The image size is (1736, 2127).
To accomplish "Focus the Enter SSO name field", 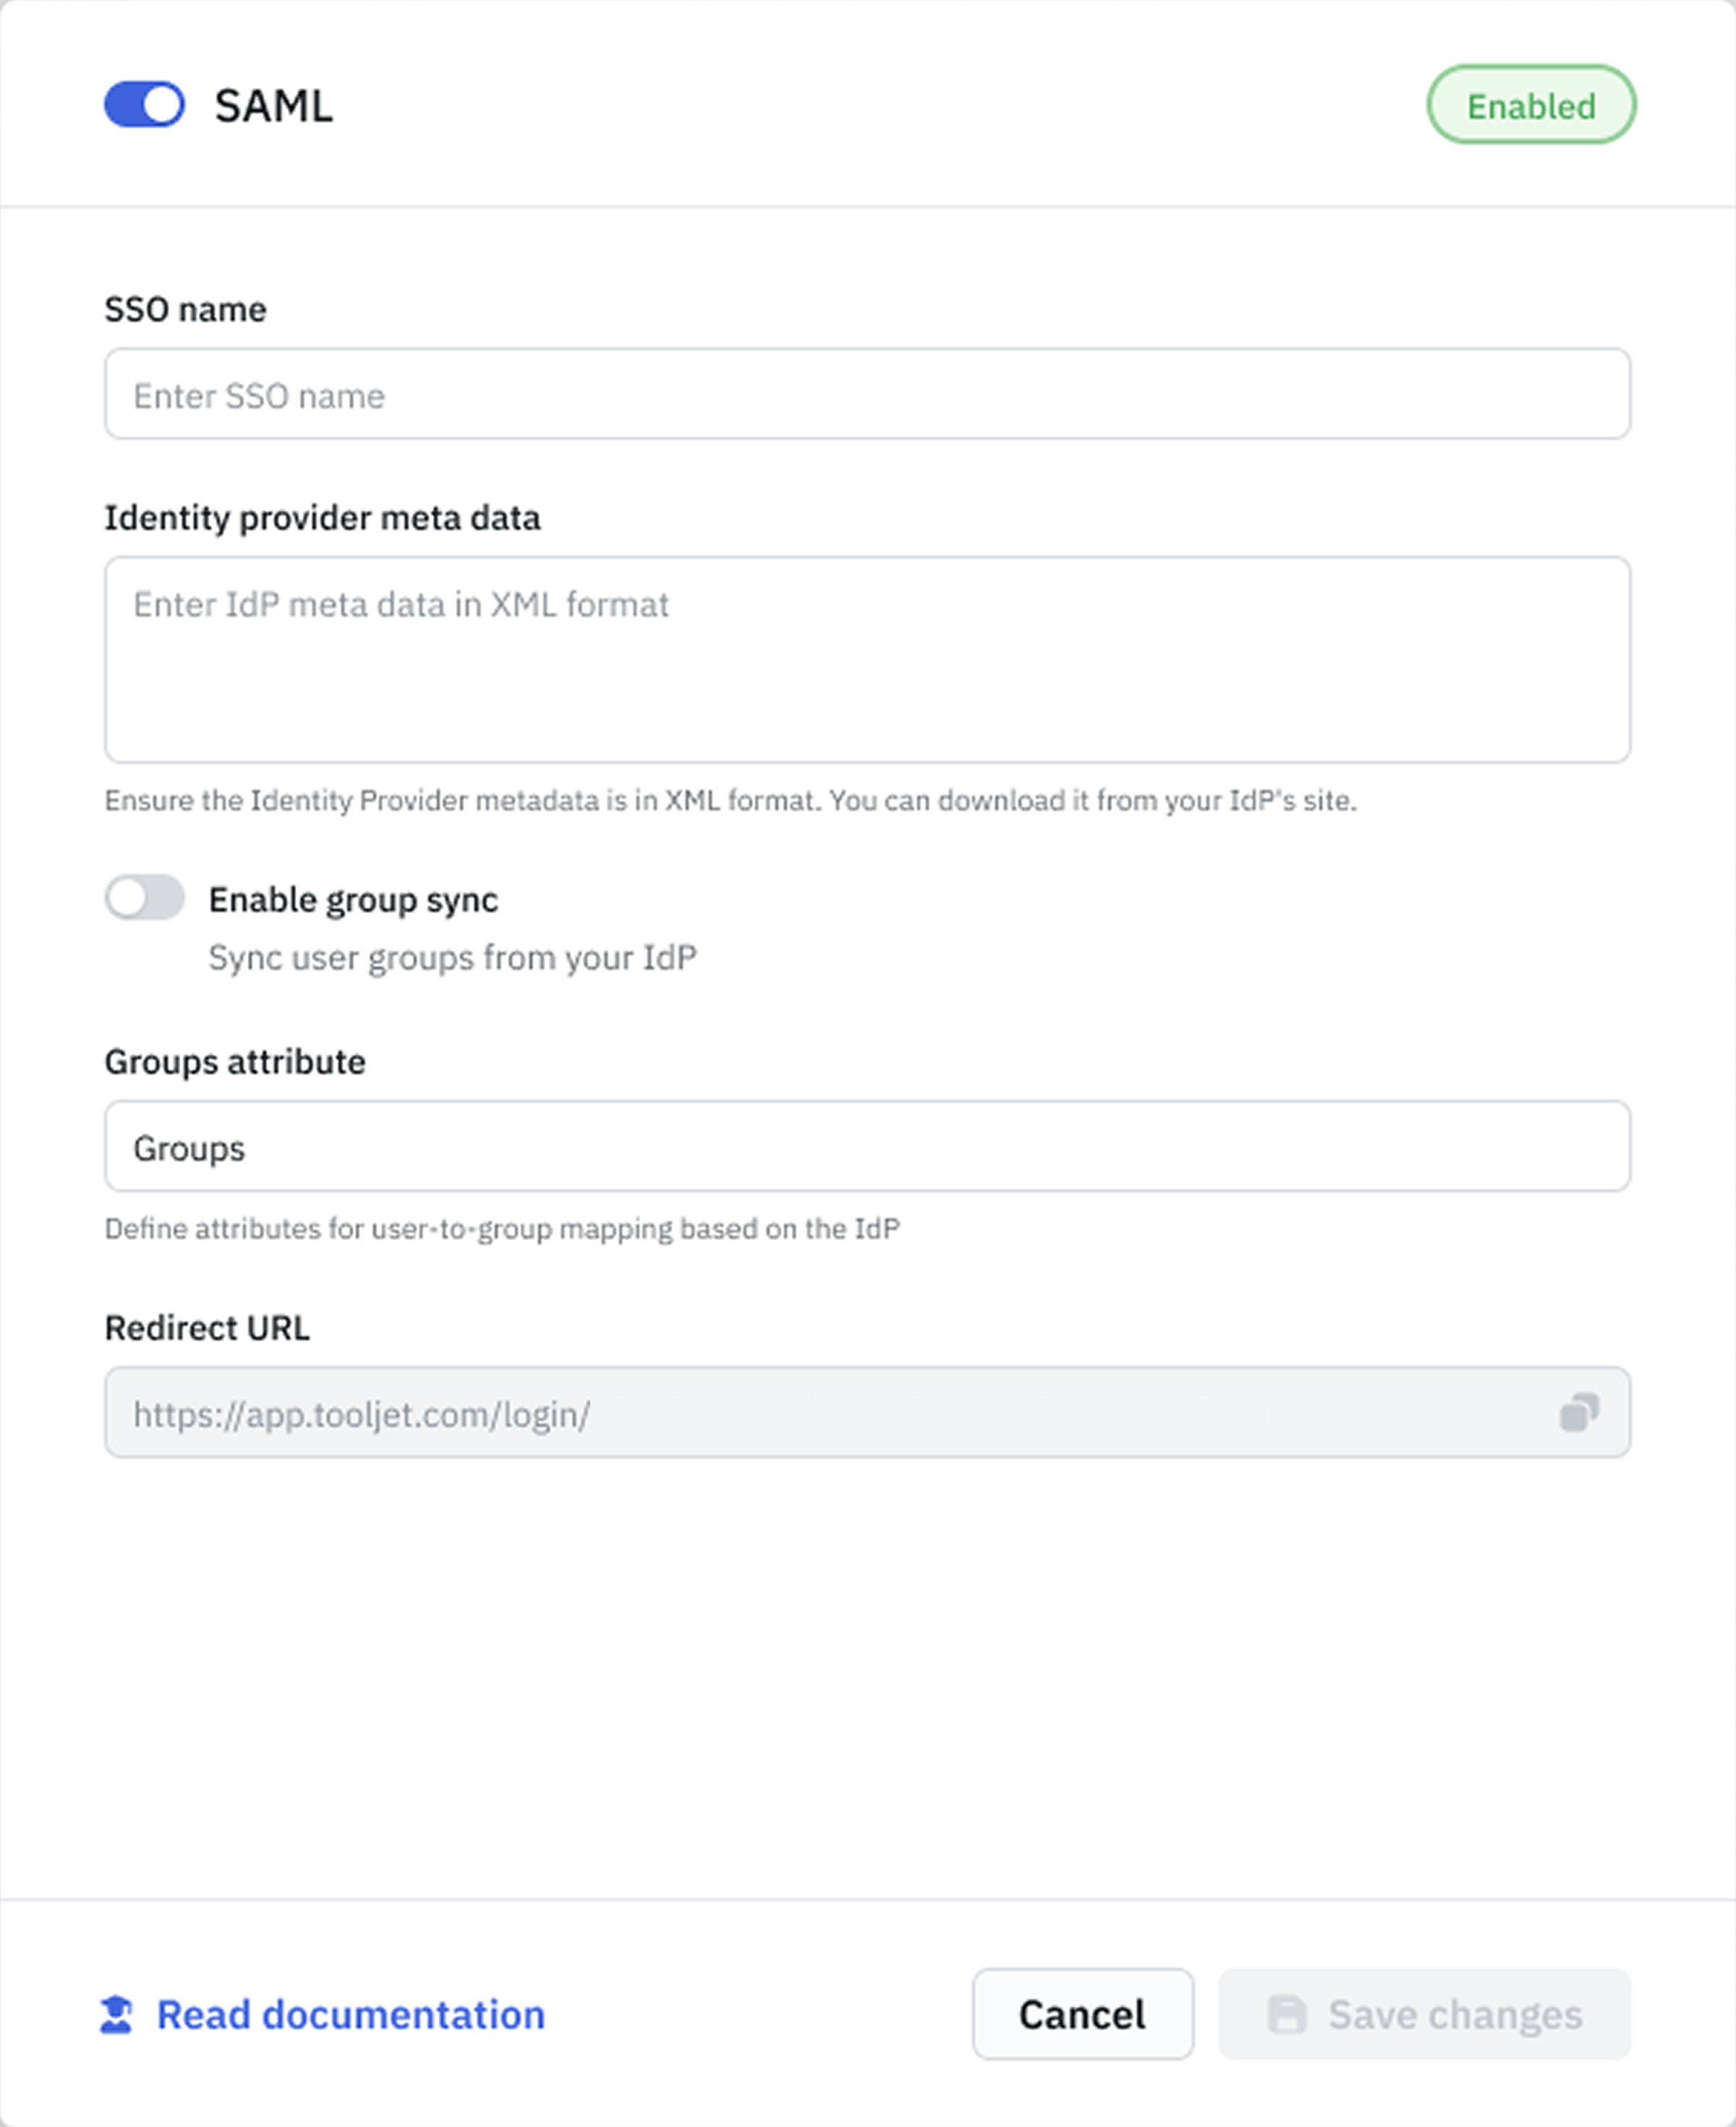I will pos(867,394).
